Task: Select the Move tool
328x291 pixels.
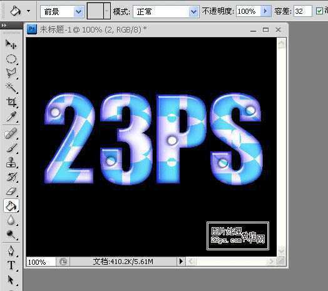Action: coord(11,44)
